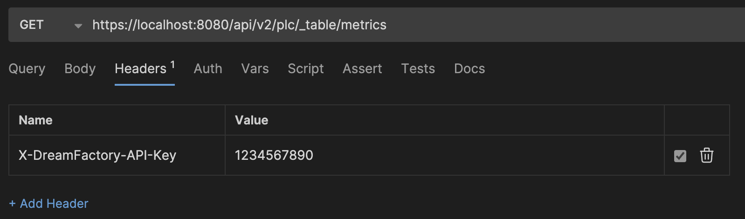View the Docs tab
Viewport: 745px width, 219px height.
coord(469,68)
